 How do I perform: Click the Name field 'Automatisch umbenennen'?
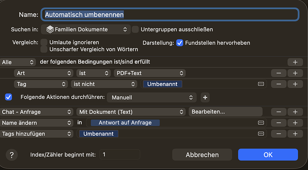click(x=170, y=15)
